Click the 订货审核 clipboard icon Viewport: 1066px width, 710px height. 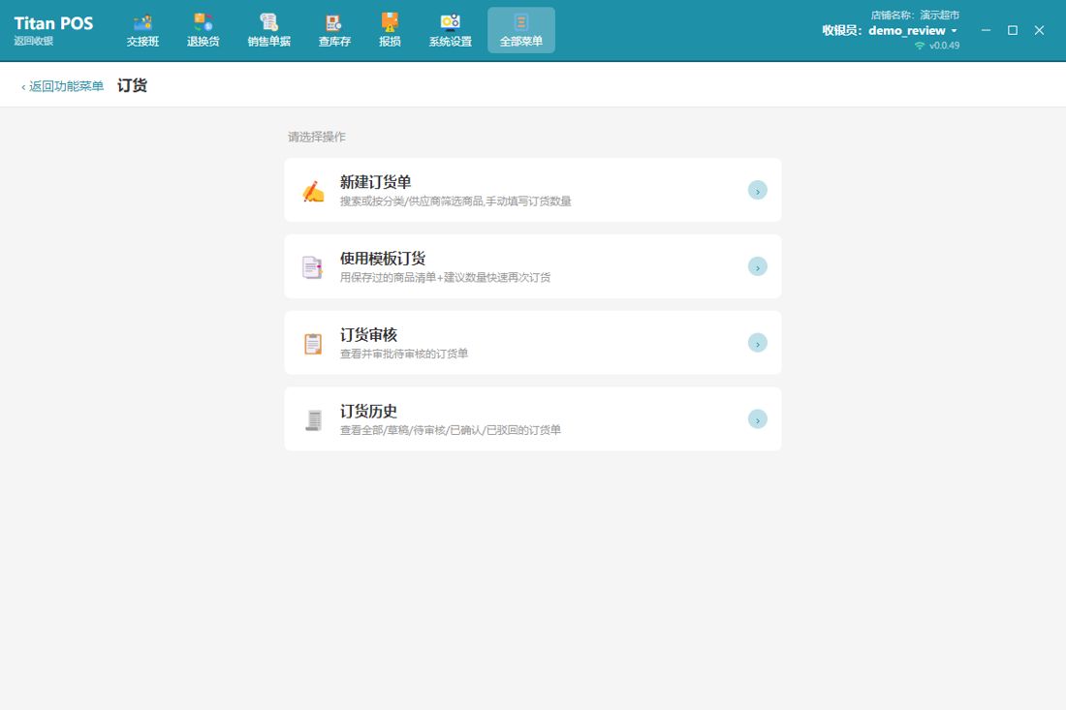point(313,344)
